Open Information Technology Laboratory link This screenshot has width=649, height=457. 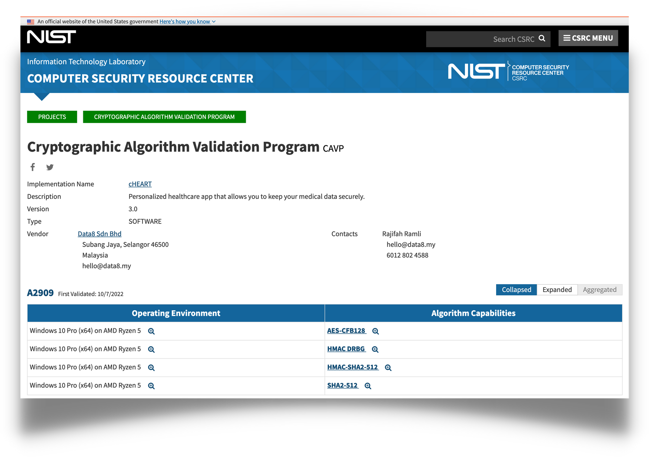click(86, 62)
